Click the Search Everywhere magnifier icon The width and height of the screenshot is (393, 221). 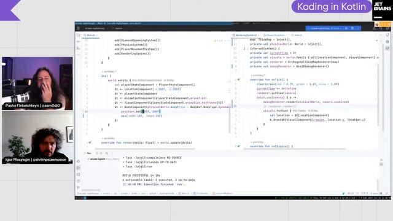pyautogui.click(x=381, y=28)
